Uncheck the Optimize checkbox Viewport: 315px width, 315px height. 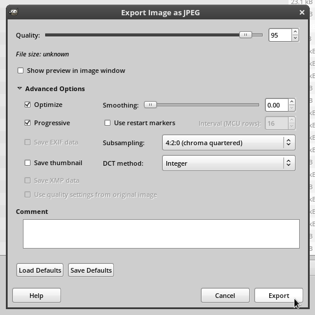(x=28, y=105)
